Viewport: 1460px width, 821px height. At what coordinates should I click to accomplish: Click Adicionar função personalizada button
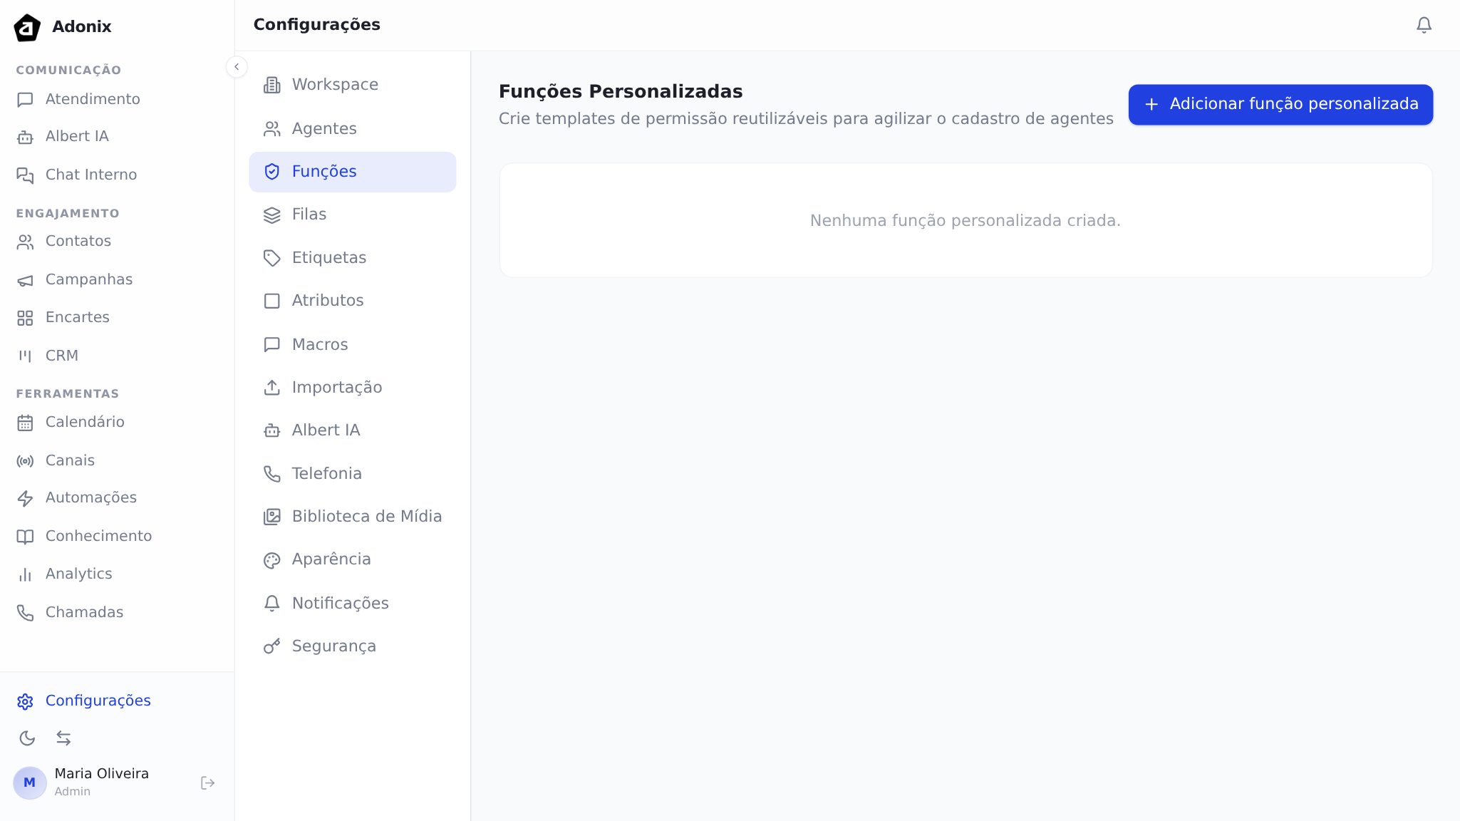coord(1279,104)
